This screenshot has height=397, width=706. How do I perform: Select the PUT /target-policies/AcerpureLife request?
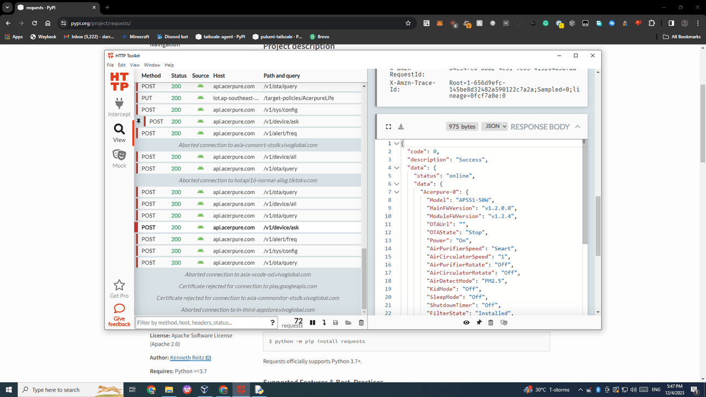click(248, 98)
